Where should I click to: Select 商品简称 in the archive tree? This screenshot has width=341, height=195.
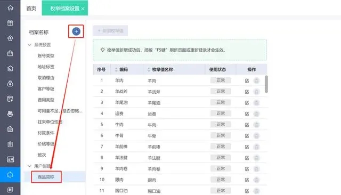[x=46, y=177]
